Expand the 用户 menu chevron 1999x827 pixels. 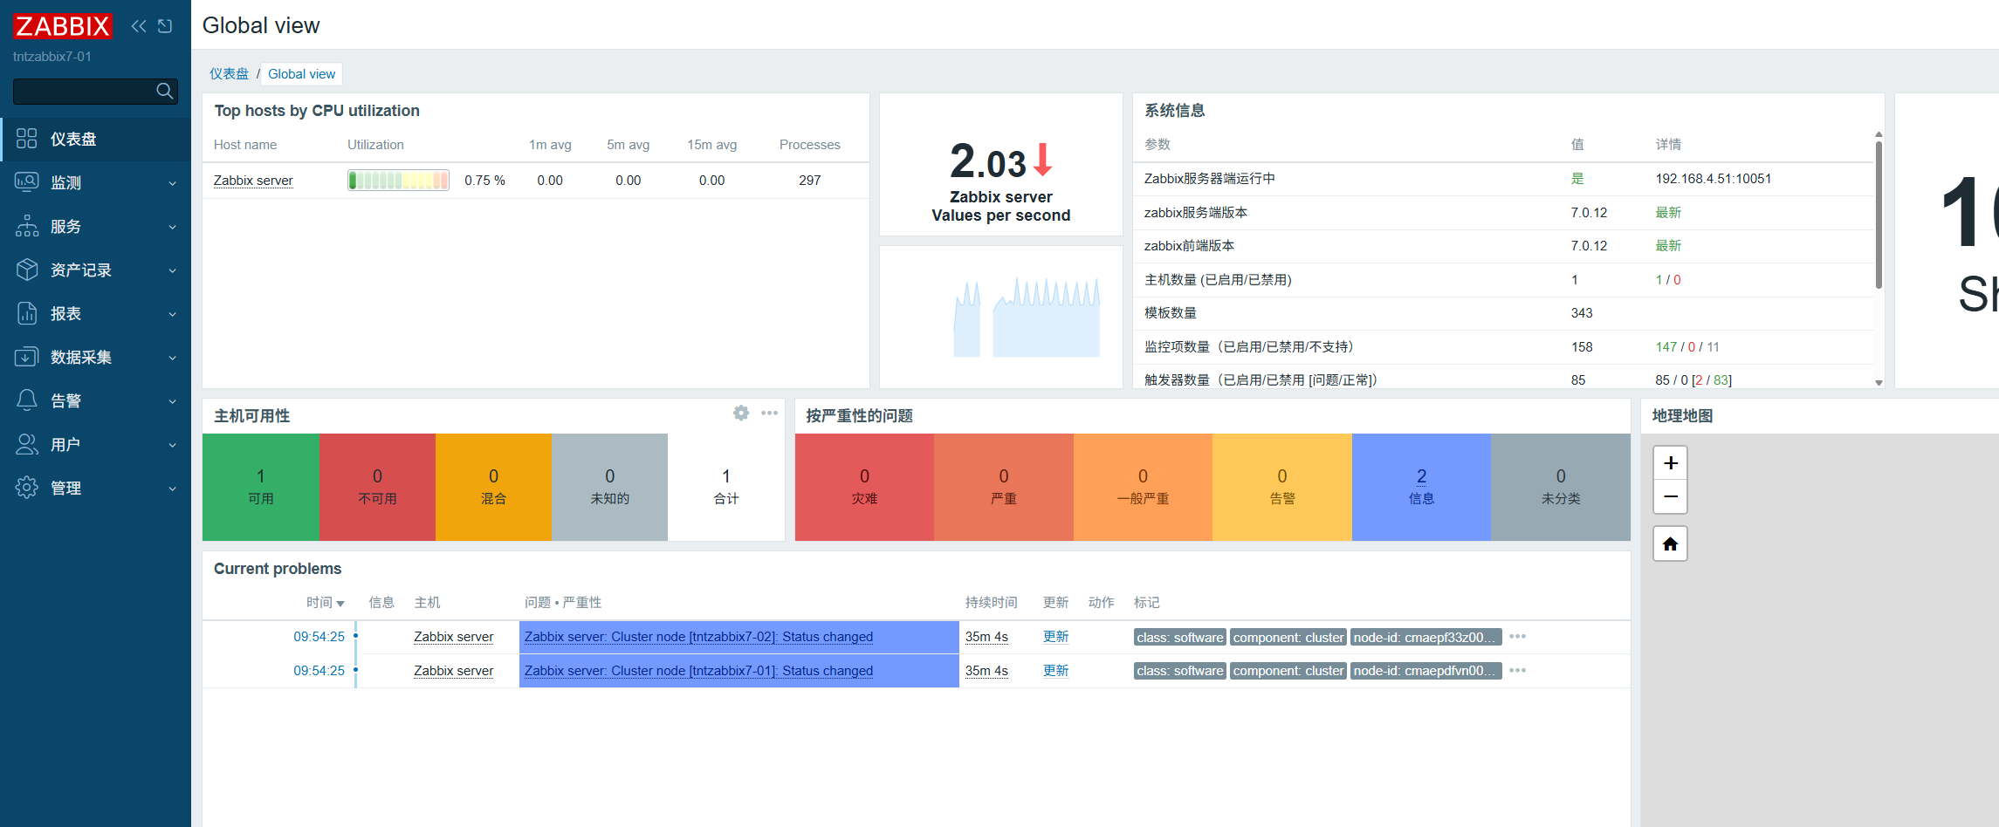(172, 445)
